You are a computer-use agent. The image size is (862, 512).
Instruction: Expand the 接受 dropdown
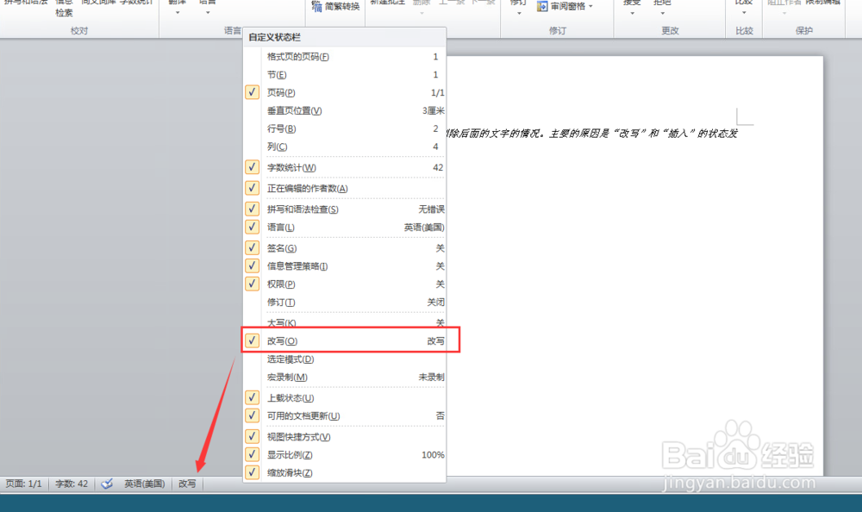[x=632, y=12]
